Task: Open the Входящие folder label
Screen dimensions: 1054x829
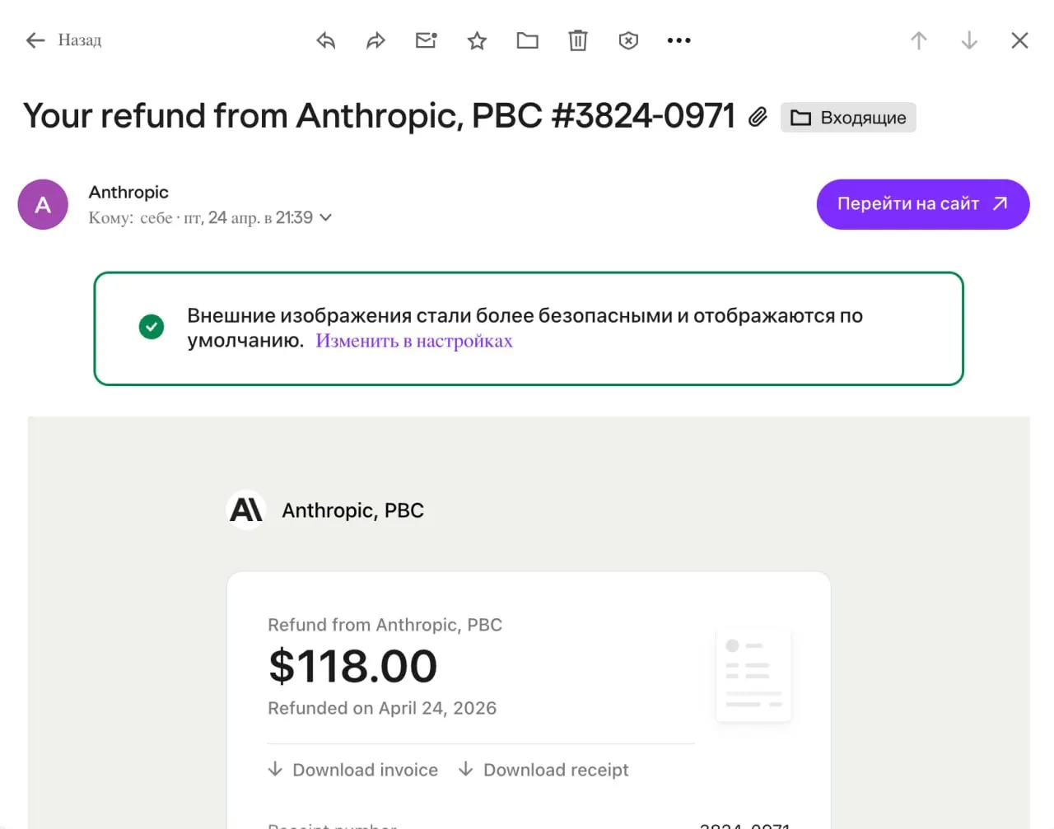Action: pos(848,118)
